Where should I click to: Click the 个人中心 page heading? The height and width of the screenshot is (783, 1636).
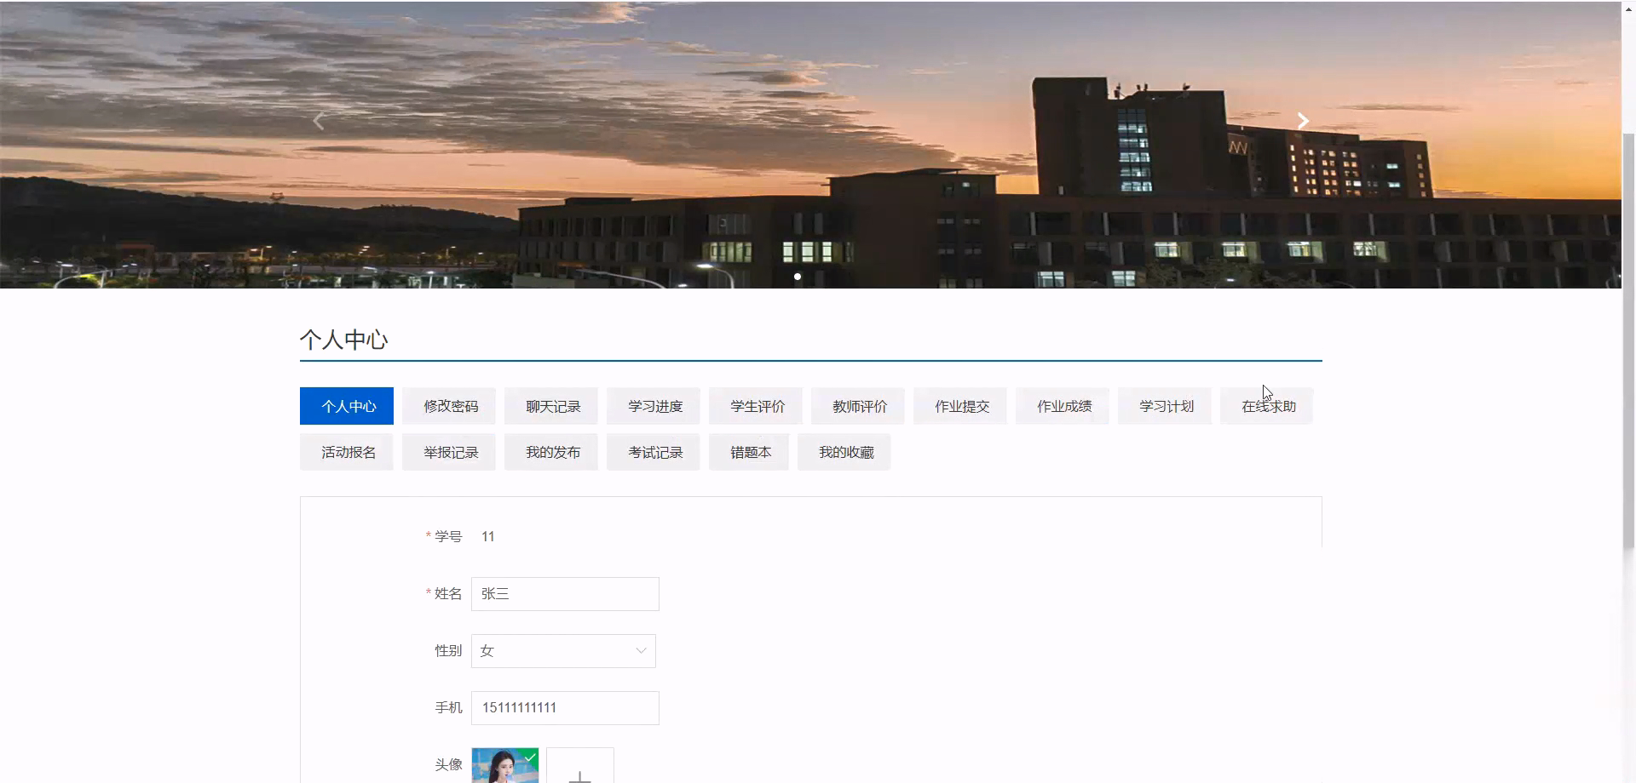click(344, 340)
